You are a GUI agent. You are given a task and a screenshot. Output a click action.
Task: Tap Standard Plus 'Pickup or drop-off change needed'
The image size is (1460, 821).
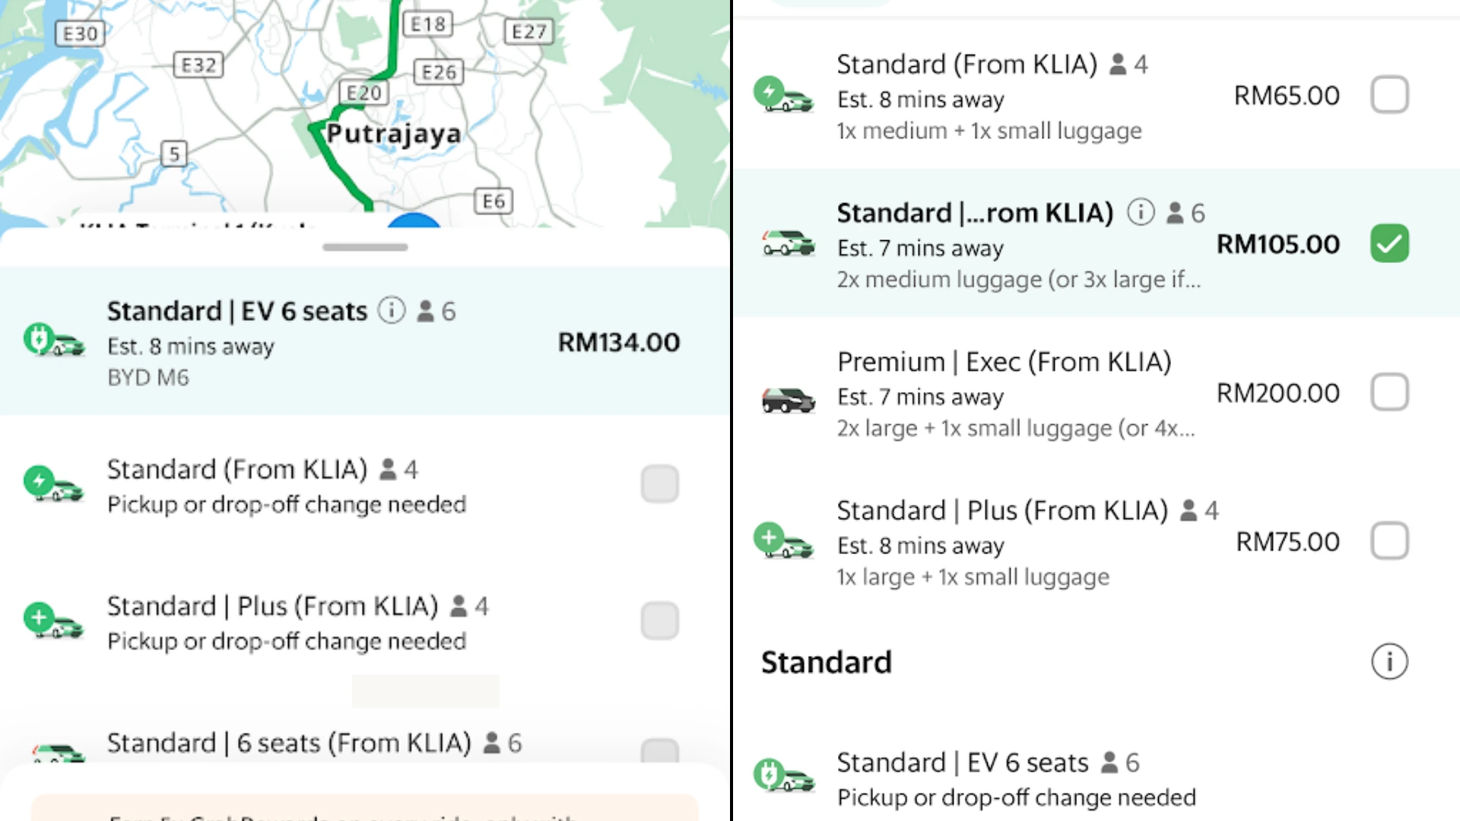287,641
